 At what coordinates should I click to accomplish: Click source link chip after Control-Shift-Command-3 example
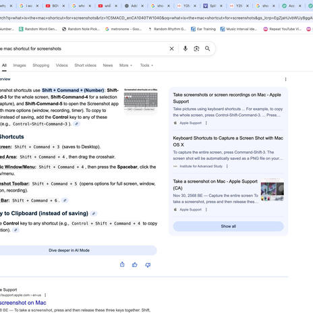coord(77,124)
